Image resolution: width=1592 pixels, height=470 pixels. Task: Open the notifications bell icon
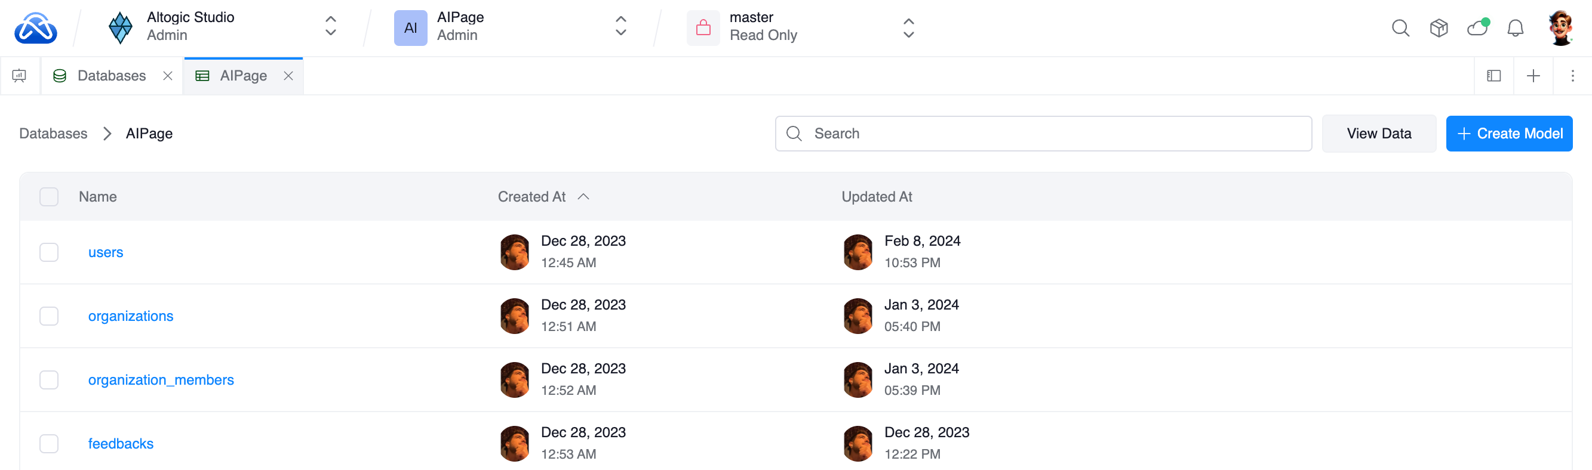coord(1515,28)
